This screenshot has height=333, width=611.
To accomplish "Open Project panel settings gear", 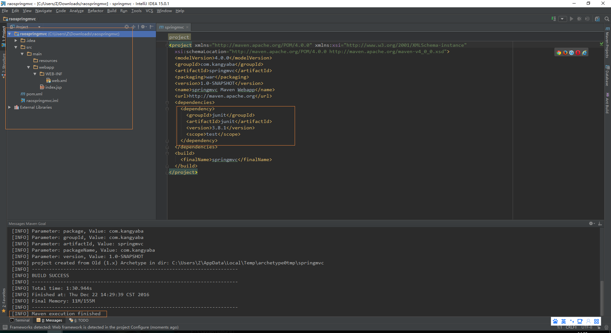I will pyautogui.click(x=144, y=27).
